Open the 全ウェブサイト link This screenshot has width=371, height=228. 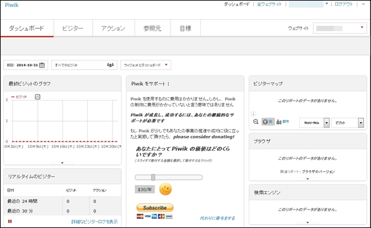pos(269,4)
